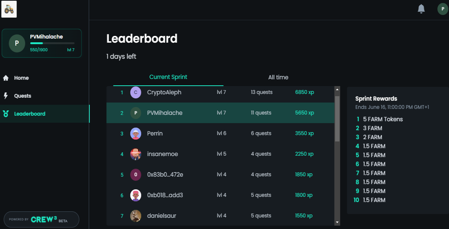Click the Quests lightning bolt icon
449x229 pixels.
[x=6, y=96]
